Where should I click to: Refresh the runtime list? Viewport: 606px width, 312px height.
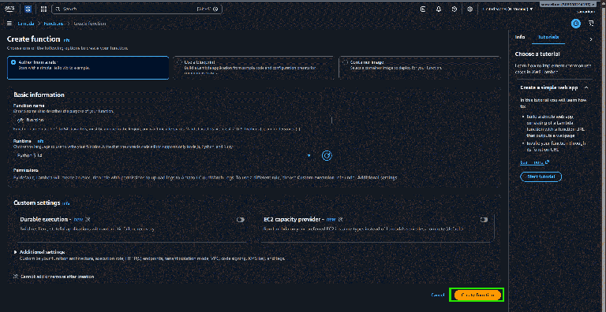[327, 155]
